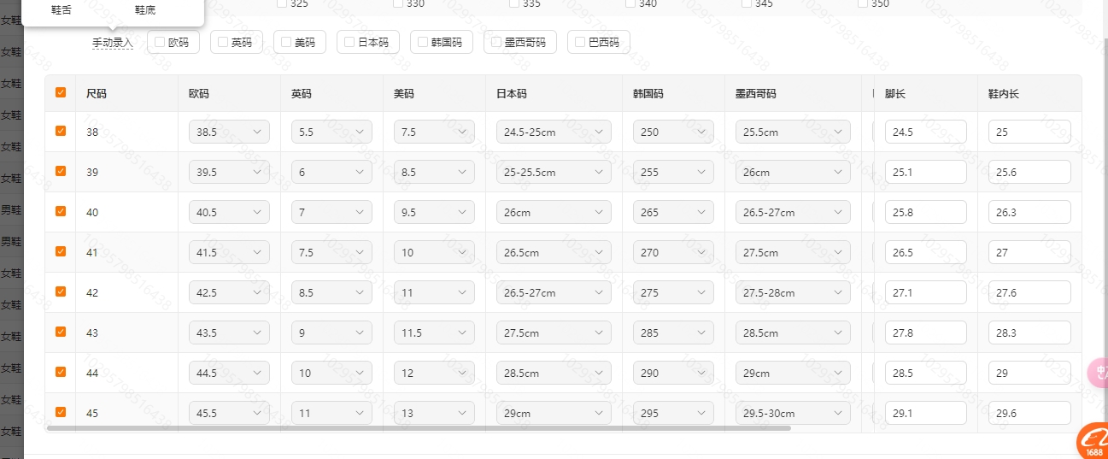1108x459 pixels.
Task: Check the 350 size option
Action: [x=863, y=3]
